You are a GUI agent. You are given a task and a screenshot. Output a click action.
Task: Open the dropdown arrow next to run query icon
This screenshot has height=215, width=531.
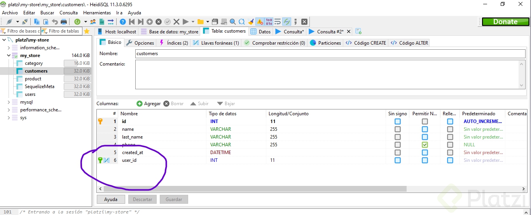193,22
